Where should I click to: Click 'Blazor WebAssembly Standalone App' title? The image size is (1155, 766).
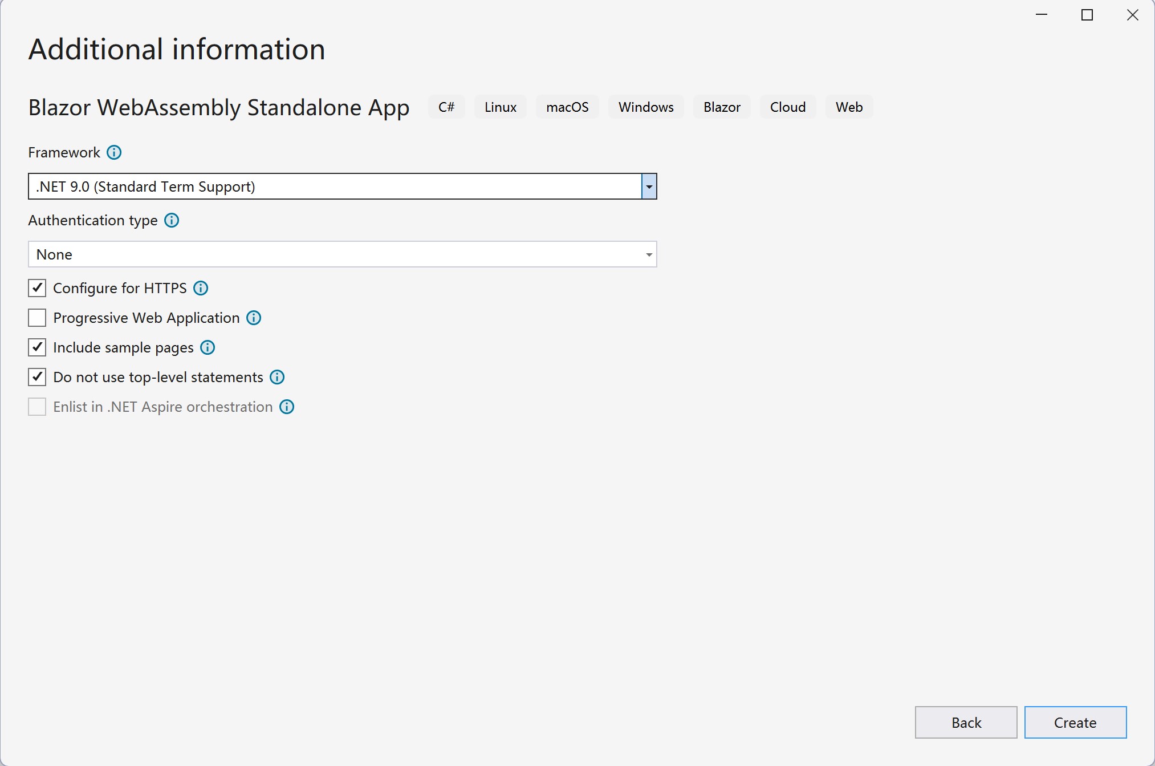pos(219,108)
